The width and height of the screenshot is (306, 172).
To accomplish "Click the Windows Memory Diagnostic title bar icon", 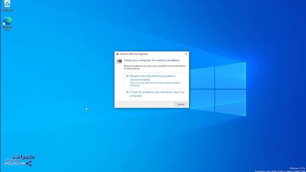I will 117,54.
